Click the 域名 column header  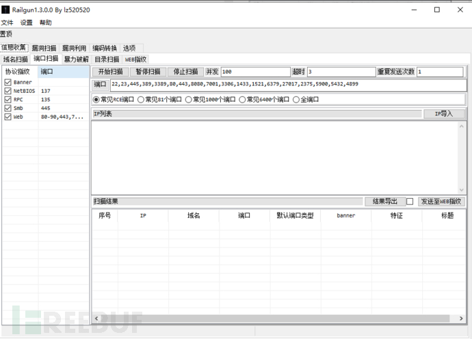point(194,215)
